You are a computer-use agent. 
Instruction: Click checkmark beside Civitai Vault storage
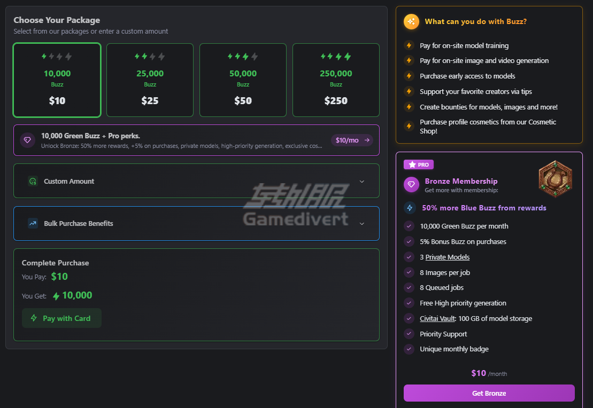(409, 318)
